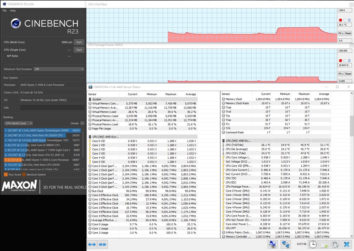Start the CPU (Multi Core) benchmark
This screenshot has height=251, width=354.
click(x=79, y=42)
